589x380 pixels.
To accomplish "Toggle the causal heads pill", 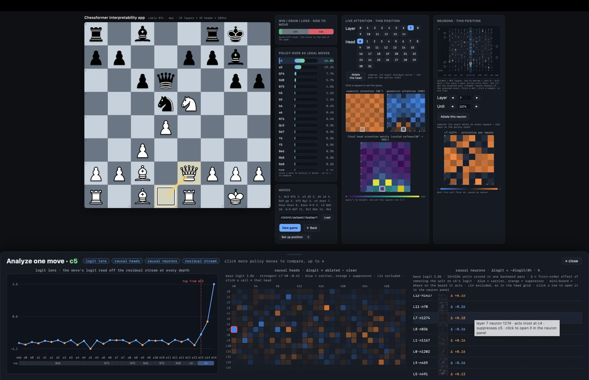I will point(127,261).
